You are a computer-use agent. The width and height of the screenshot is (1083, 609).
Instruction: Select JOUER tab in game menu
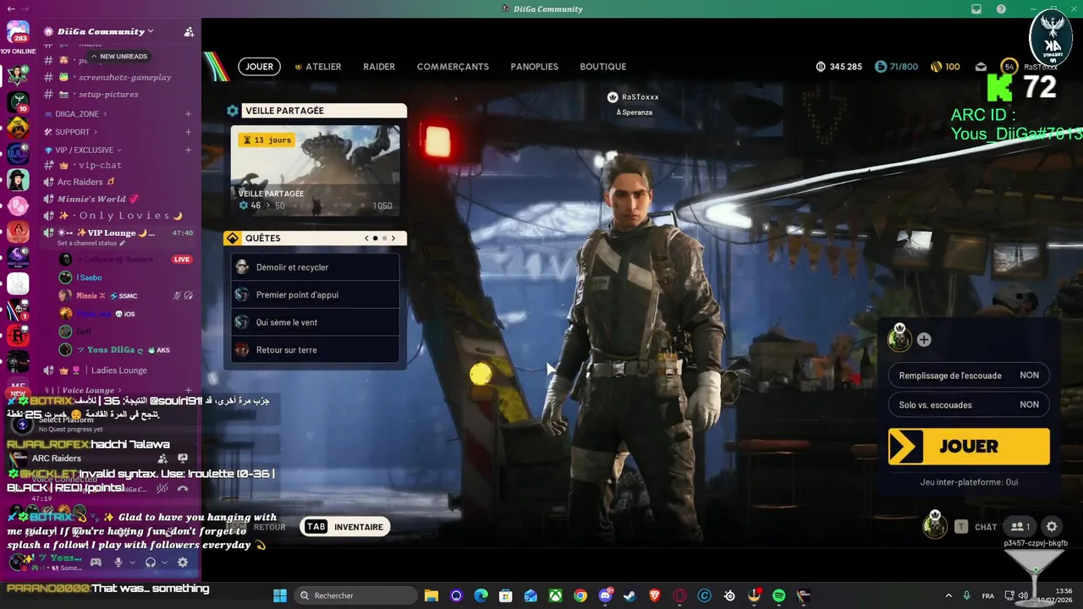(259, 67)
